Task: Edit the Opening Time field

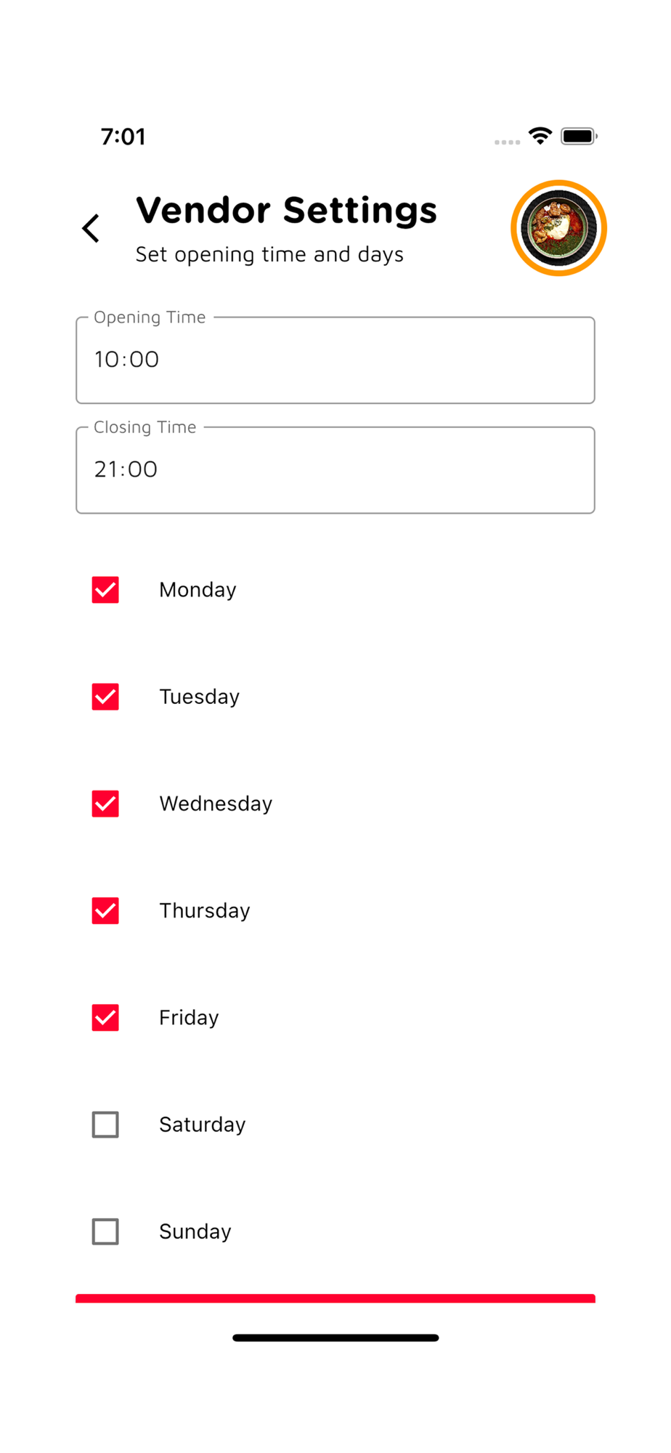Action: (335, 360)
